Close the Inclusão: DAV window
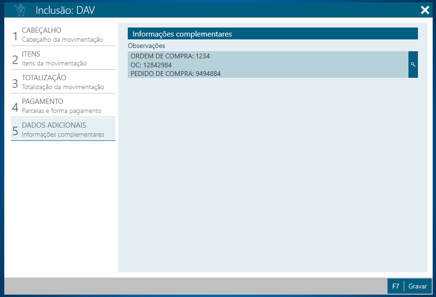The width and height of the screenshot is (436, 297). [x=425, y=10]
